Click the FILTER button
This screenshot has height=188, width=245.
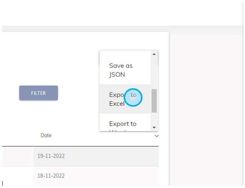point(39,93)
